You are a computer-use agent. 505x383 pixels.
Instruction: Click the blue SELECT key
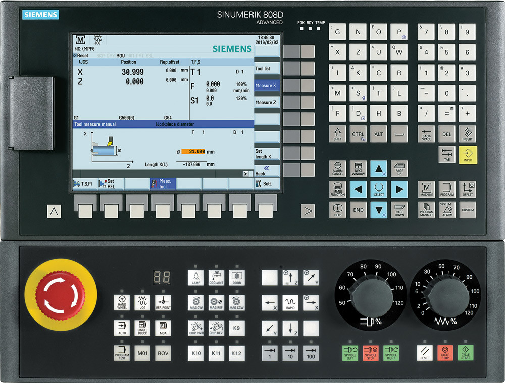click(379, 189)
